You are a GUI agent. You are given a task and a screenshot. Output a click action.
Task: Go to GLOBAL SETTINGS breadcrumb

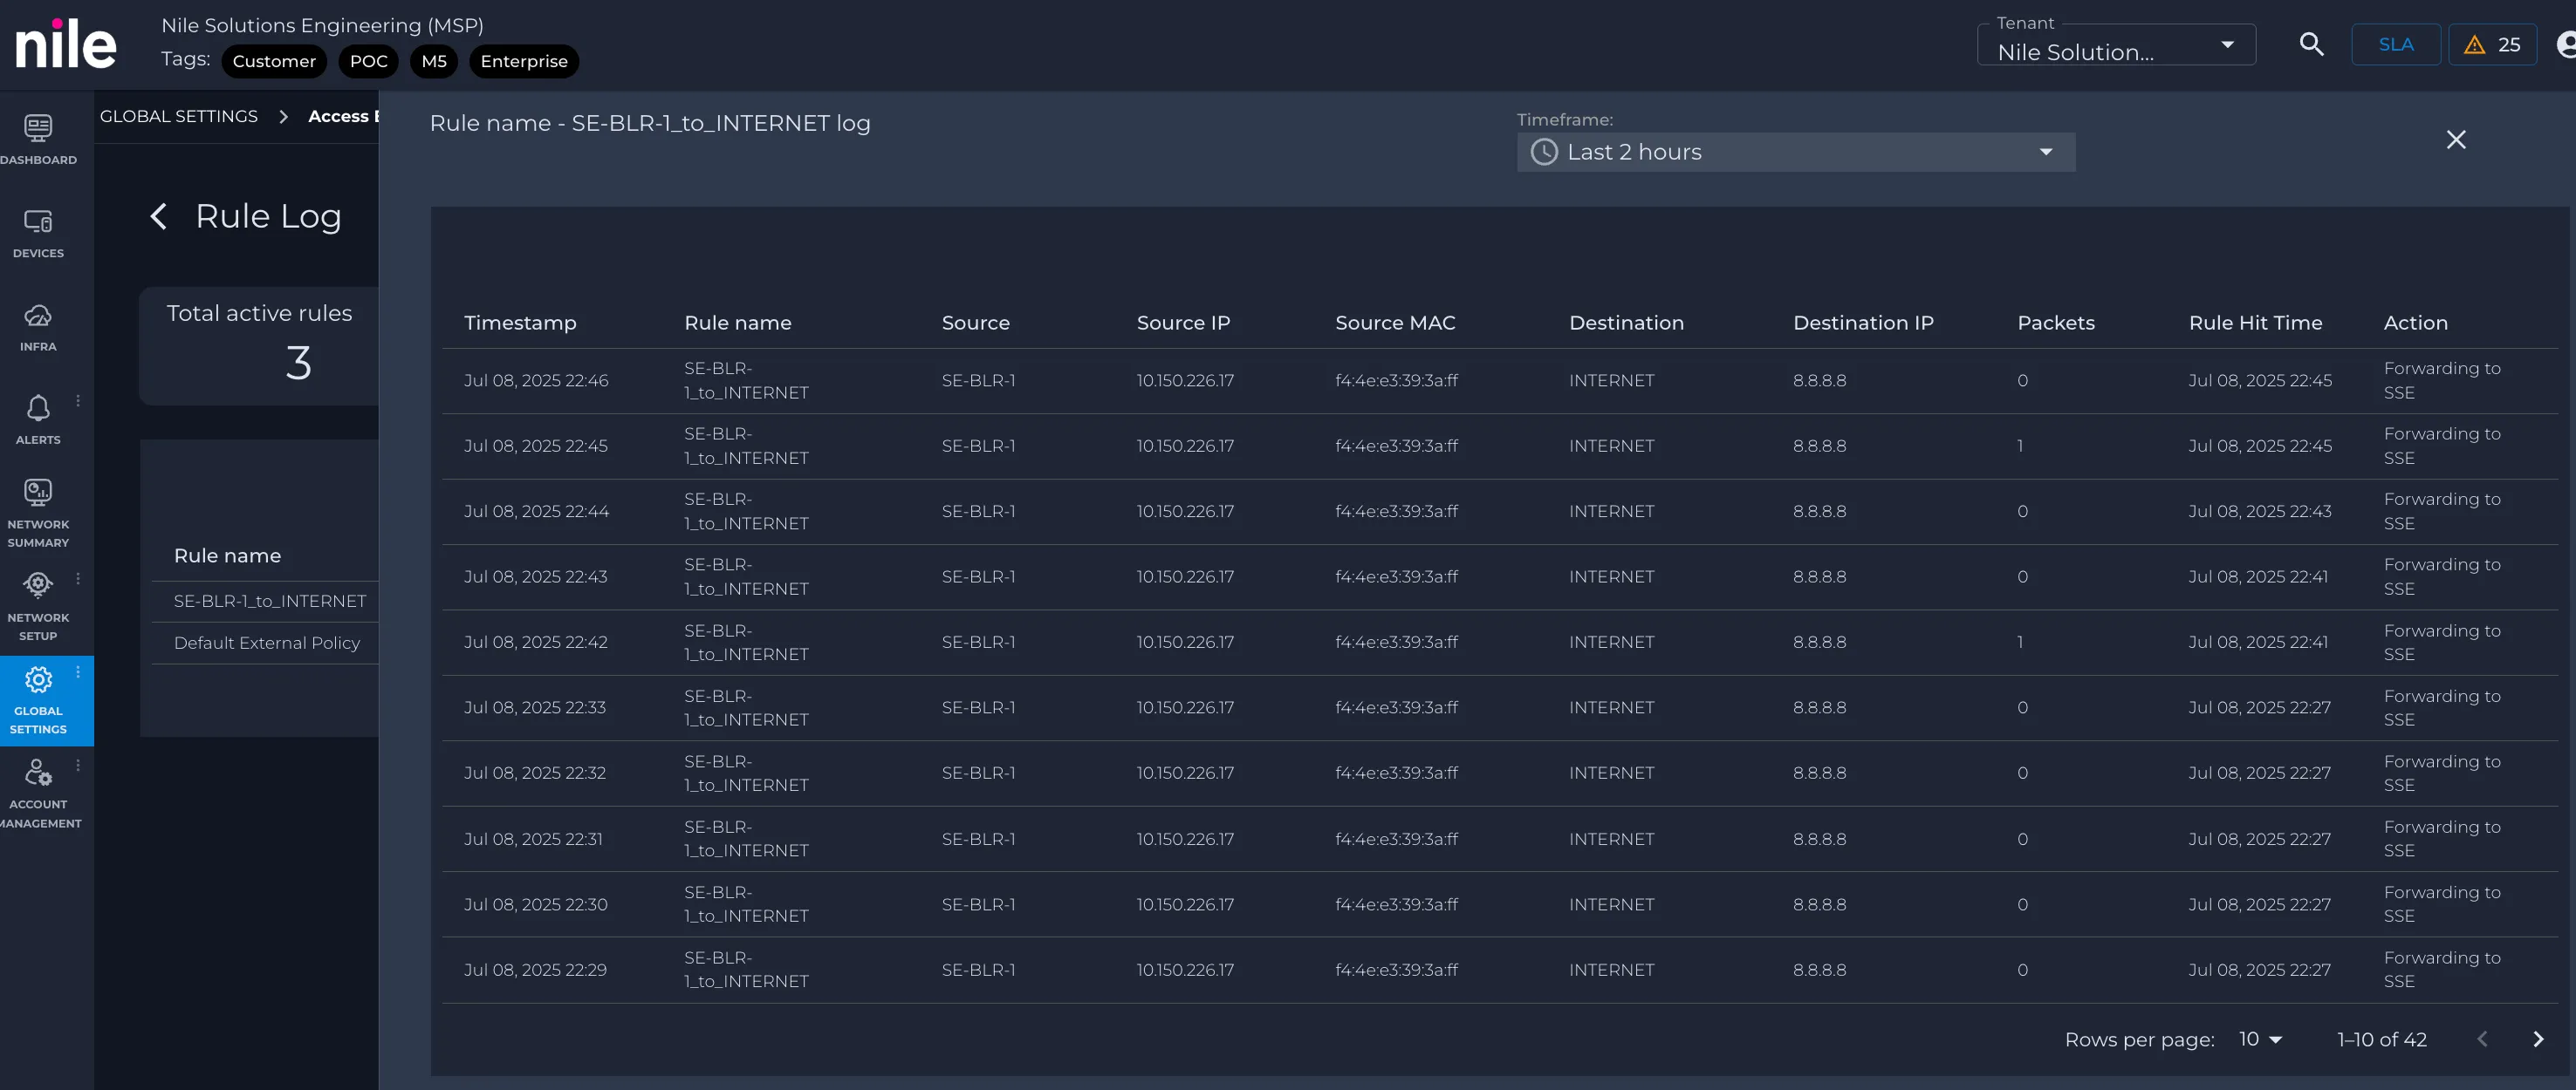click(179, 117)
